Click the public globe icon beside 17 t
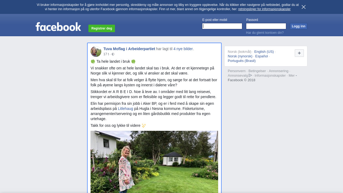Image resolution: width=343 pixels, height=193 pixels. tap(113, 54)
